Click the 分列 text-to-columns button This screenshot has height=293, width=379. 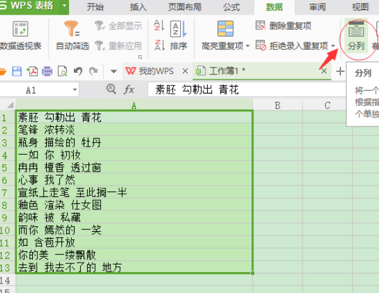pyautogui.click(x=356, y=36)
